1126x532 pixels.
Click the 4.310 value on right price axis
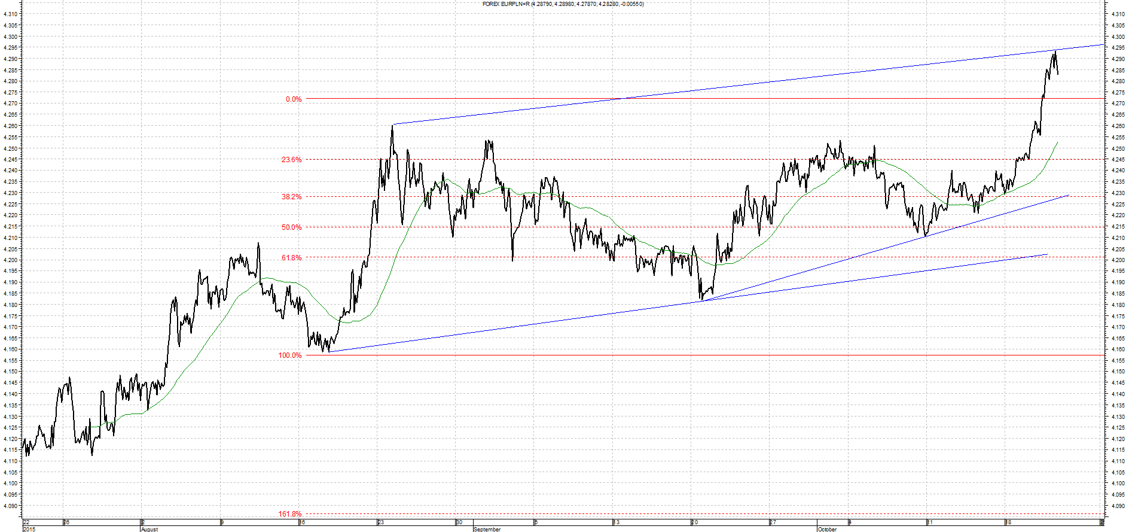pos(1117,14)
